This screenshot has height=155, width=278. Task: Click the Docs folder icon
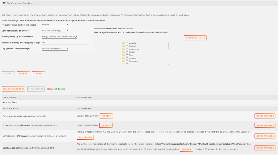coord(123,55)
